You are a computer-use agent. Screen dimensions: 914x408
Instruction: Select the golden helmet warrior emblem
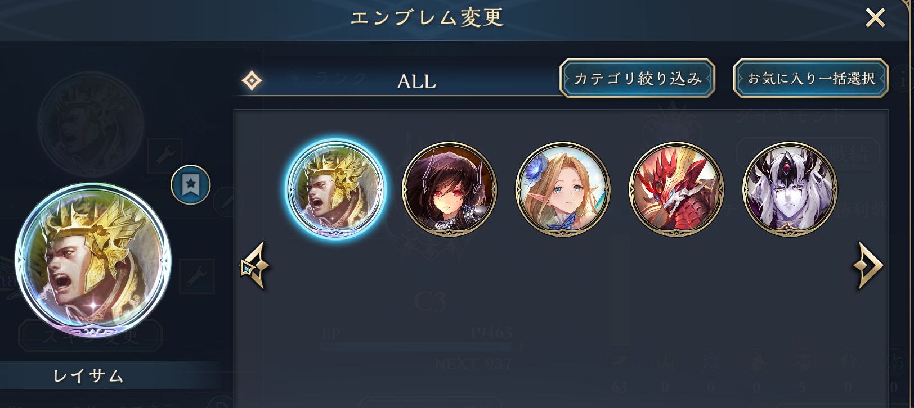(x=336, y=189)
